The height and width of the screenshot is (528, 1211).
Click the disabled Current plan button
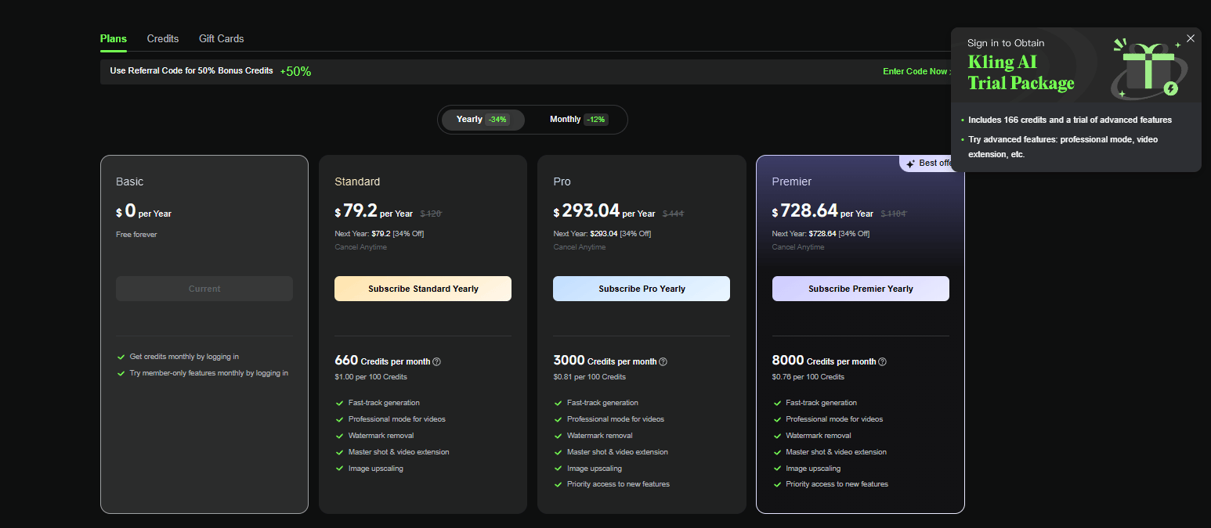204,289
